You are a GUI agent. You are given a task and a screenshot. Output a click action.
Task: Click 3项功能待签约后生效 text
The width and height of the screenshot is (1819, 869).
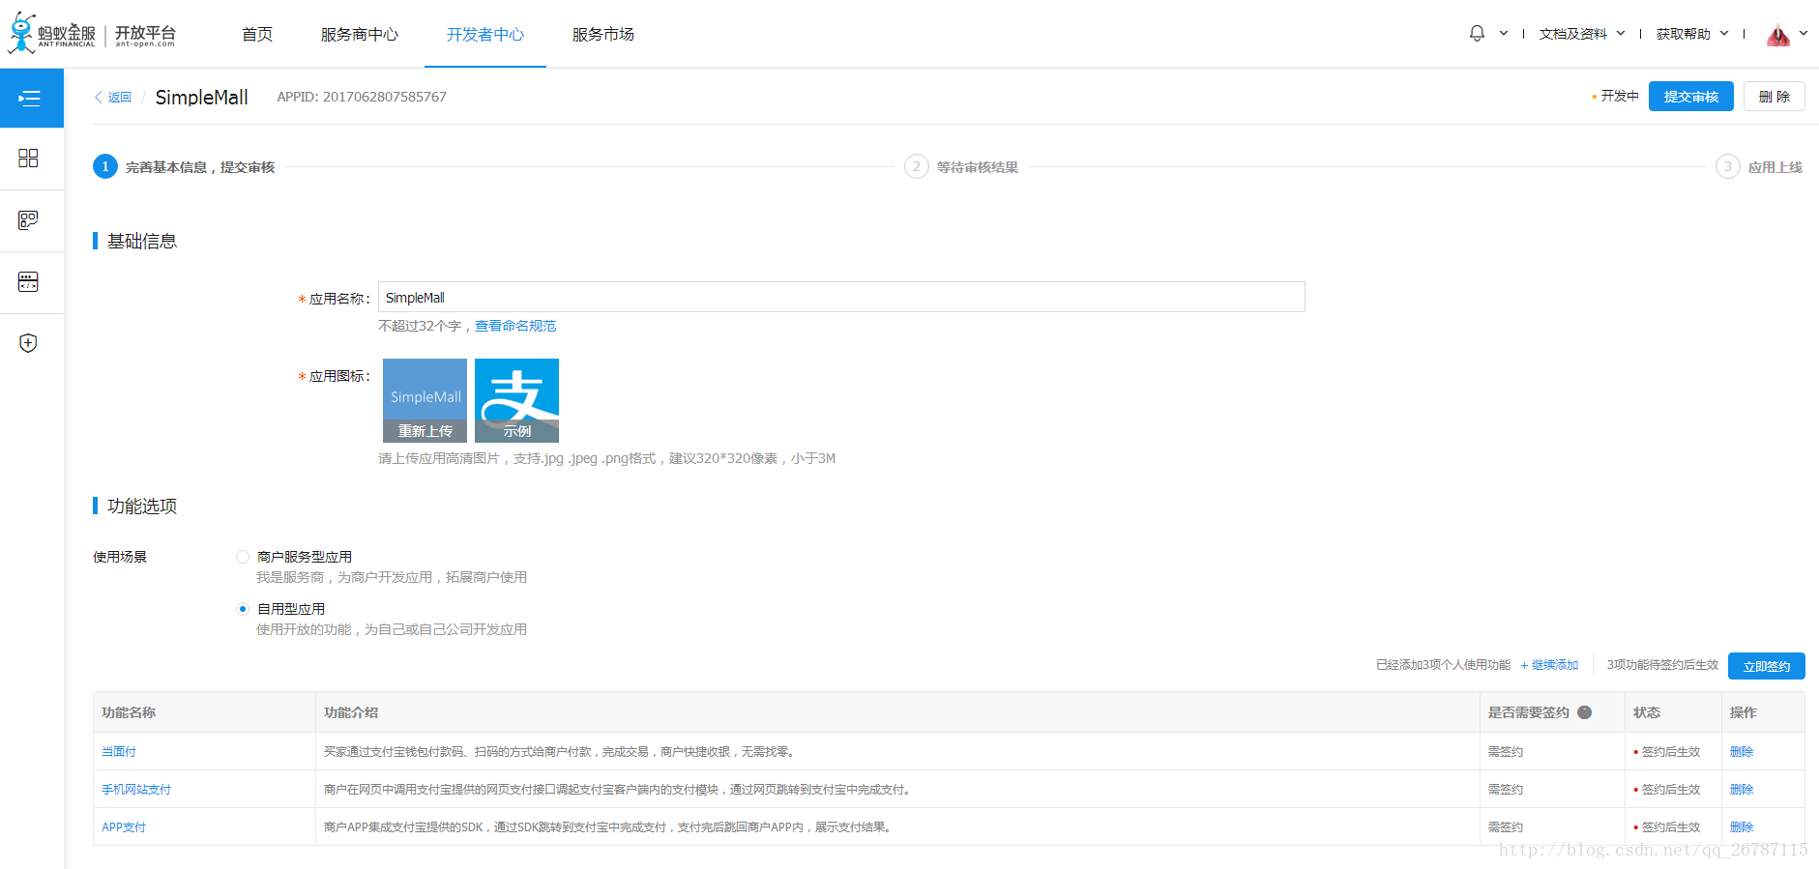tap(1662, 665)
